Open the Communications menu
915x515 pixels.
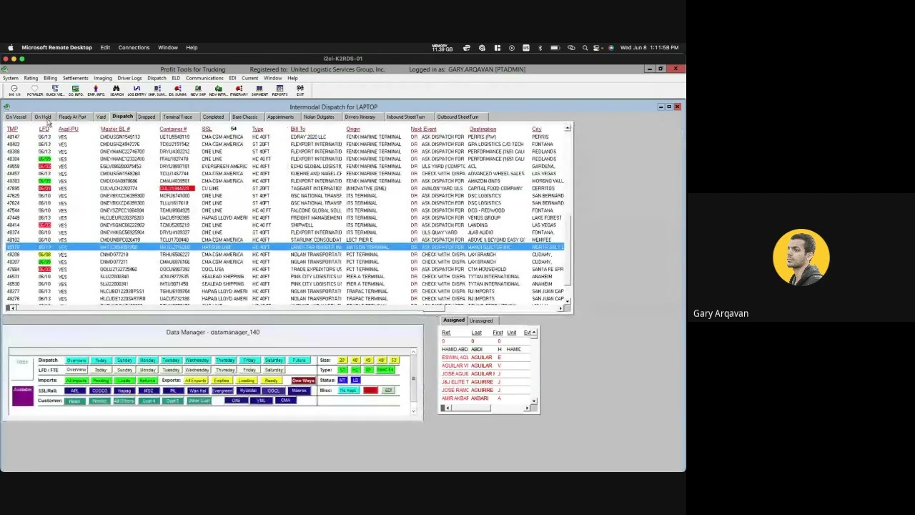pos(204,78)
